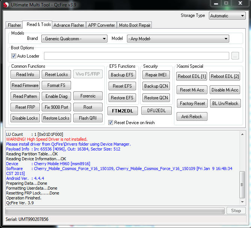Open the Moto Boot Repair tab
The width and height of the screenshot is (251, 228).
[135, 25]
